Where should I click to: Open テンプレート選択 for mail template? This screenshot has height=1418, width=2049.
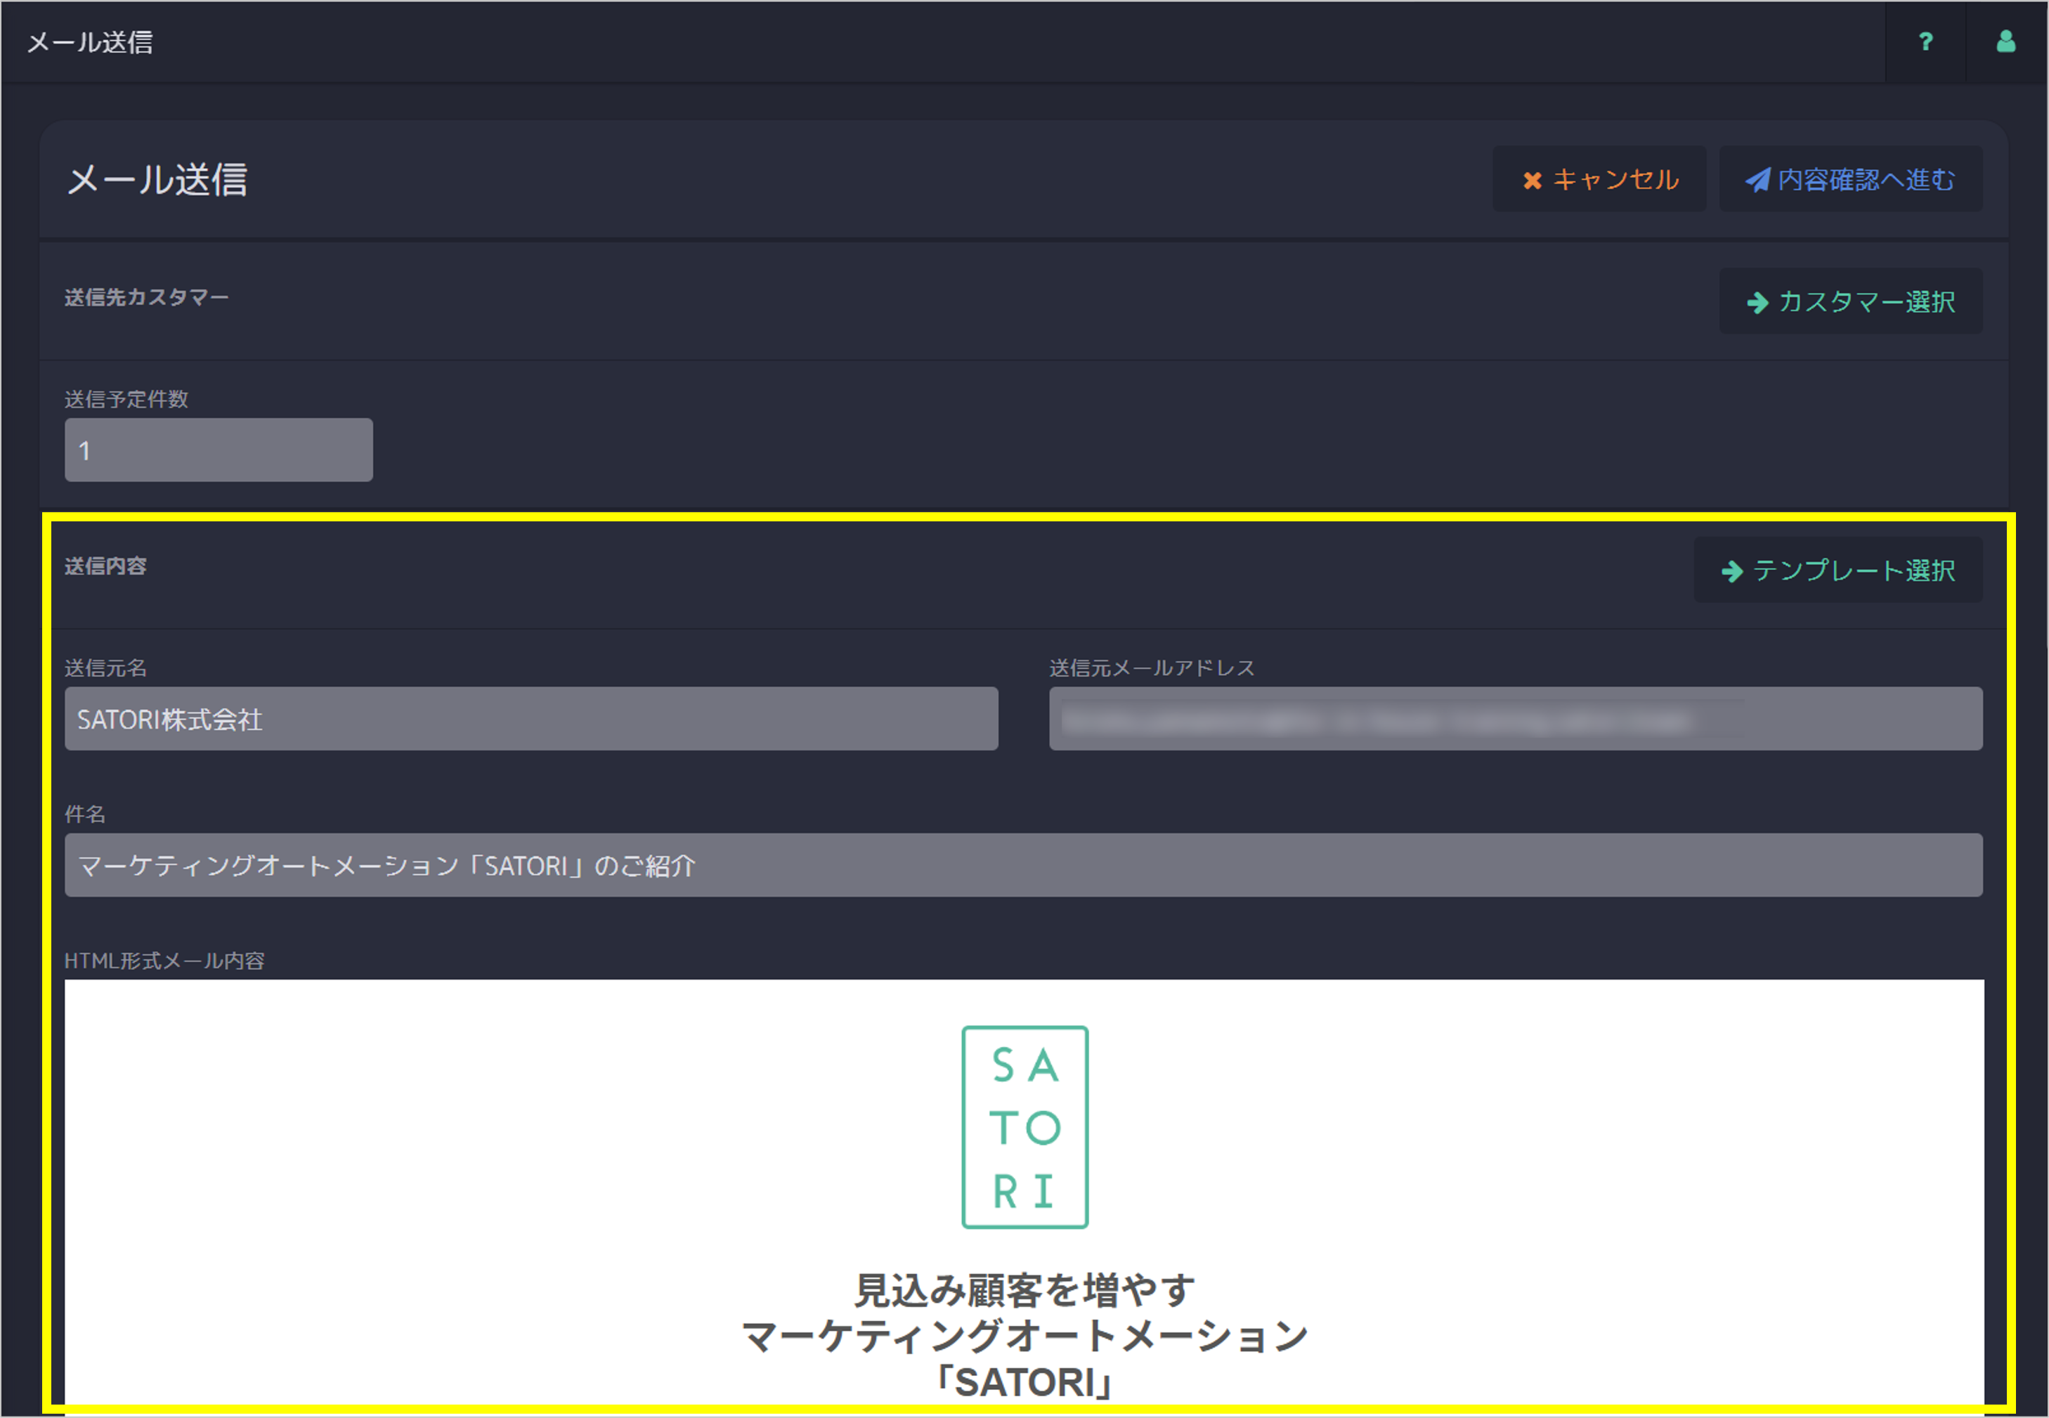pyautogui.click(x=1854, y=571)
